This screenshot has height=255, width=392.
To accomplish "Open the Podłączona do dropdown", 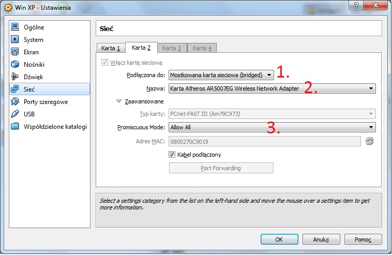I will tap(221, 76).
